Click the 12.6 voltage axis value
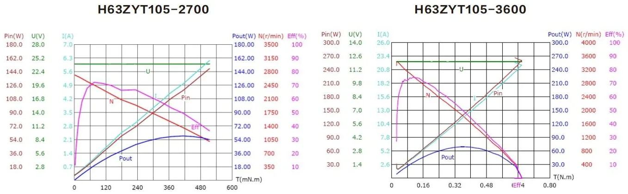The width and height of the screenshot is (628, 194). coord(355,56)
